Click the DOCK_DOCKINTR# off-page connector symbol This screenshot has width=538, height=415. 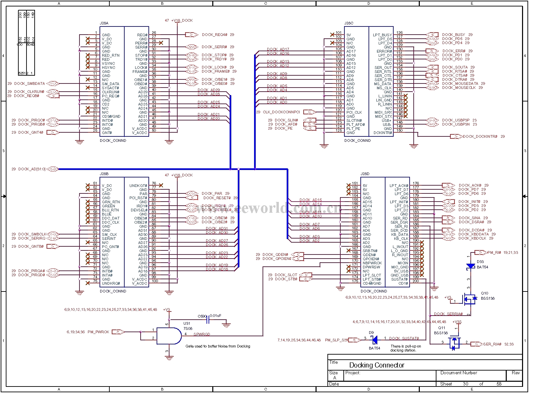coord(456,136)
